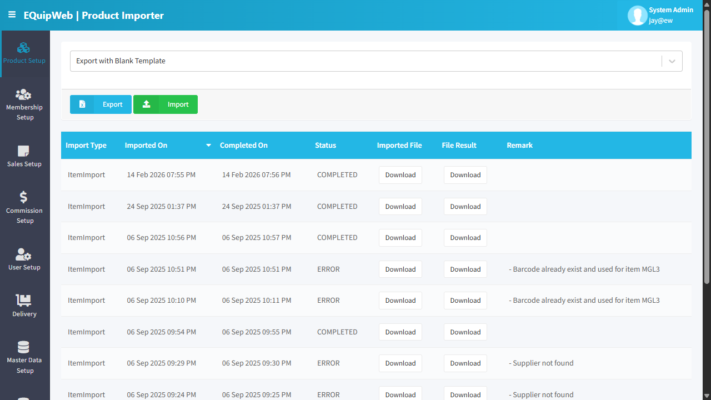The height and width of the screenshot is (400, 711).
Task: Select Product Setup label in sidebar
Action: tap(24, 61)
